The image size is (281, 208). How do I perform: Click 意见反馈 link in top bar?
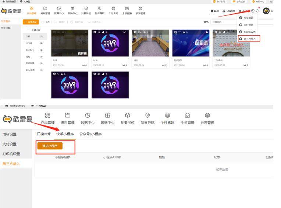click(239, 1)
